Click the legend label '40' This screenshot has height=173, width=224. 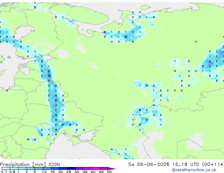pos(93,172)
